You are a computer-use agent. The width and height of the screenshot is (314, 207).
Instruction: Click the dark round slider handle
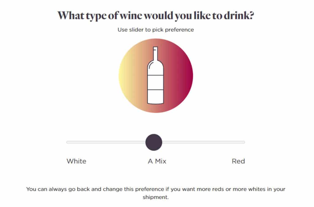pyautogui.click(x=154, y=142)
